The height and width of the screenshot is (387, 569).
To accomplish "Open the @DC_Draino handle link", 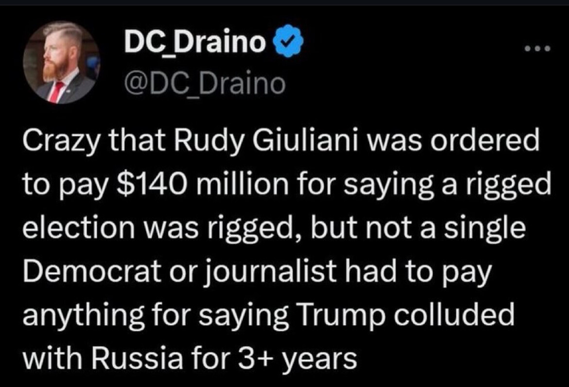I will pos(204,84).
